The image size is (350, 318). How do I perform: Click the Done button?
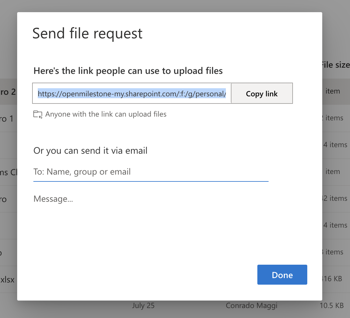[282, 275]
